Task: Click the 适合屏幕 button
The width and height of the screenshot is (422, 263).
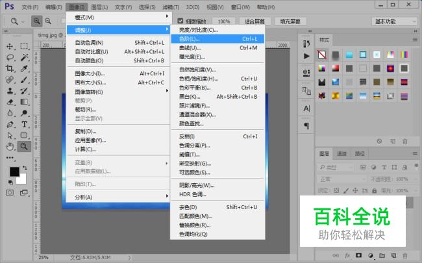Action: [x=254, y=21]
